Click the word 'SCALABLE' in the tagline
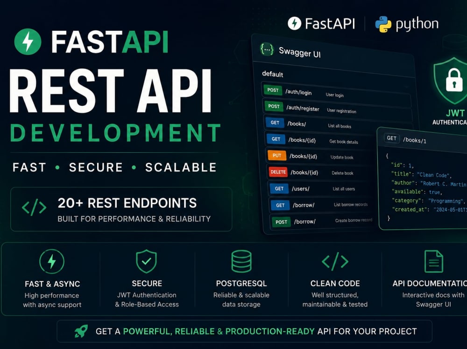This screenshot has height=349, width=467. (181, 167)
